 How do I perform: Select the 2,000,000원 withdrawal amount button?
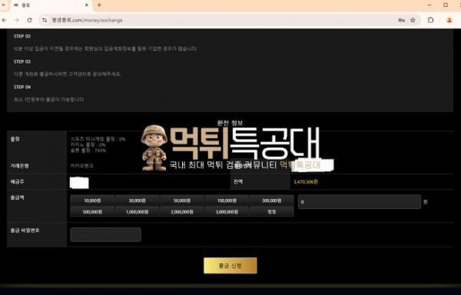(182, 211)
